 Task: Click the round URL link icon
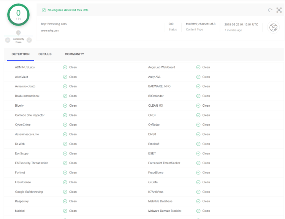[x=273, y=27]
